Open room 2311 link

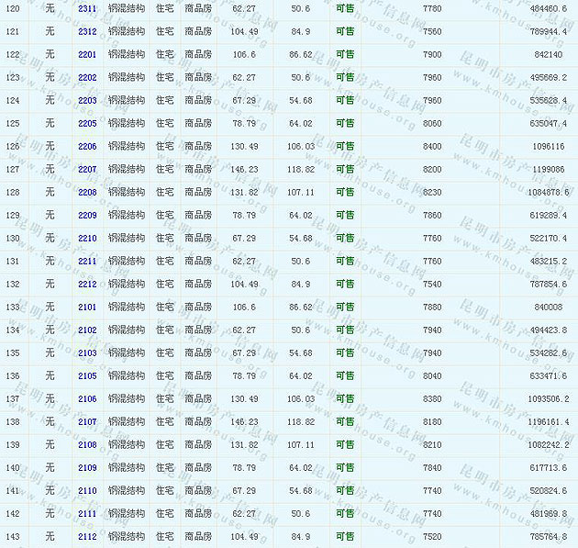point(87,8)
